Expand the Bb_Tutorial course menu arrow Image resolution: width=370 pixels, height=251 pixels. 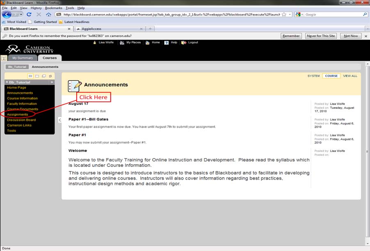click(52, 82)
